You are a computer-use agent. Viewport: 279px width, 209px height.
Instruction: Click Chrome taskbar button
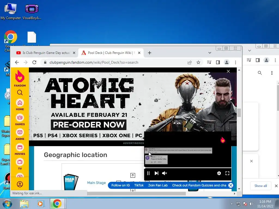(x=57, y=204)
